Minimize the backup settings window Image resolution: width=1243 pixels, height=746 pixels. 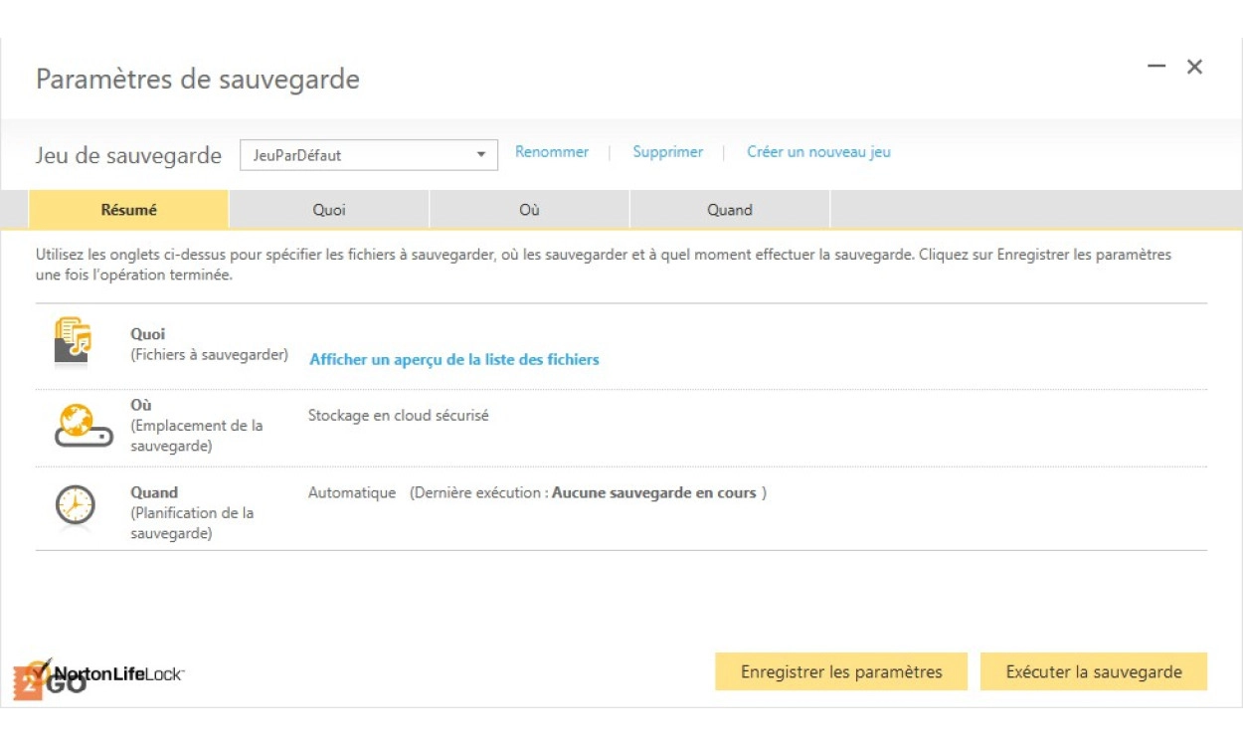[1155, 67]
